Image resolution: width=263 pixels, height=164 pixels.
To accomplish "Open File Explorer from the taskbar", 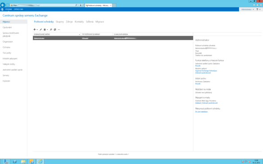I will pyautogui.click(x=23, y=161).
